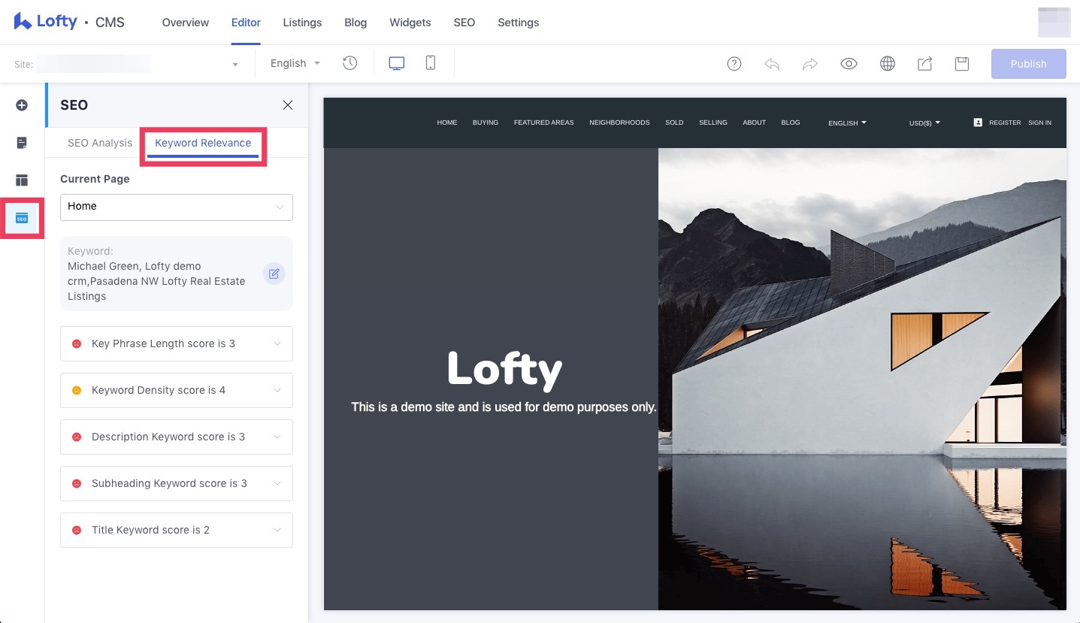1080x623 pixels.
Task: Save the site with floppy icon
Action: tap(962, 64)
